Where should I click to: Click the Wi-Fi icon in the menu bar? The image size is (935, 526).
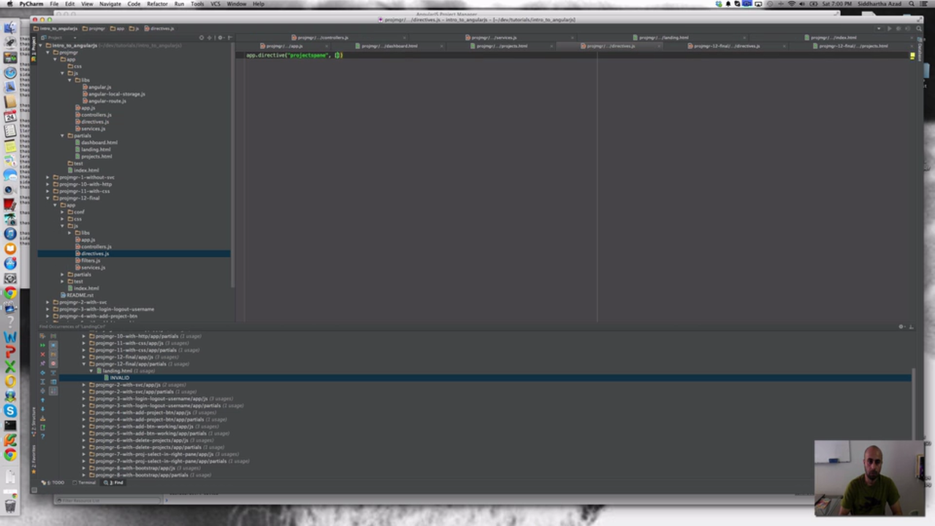(793, 4)
